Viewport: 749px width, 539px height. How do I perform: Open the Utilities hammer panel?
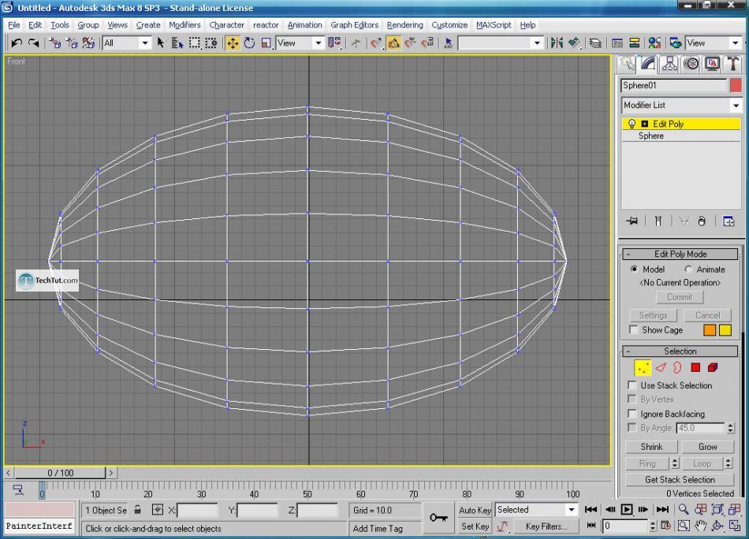(x=732, y=64)
